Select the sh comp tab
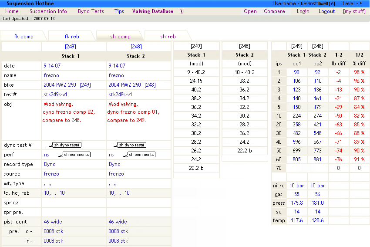Viewport: 370px width, 247px height. click(x=120, y=37)
